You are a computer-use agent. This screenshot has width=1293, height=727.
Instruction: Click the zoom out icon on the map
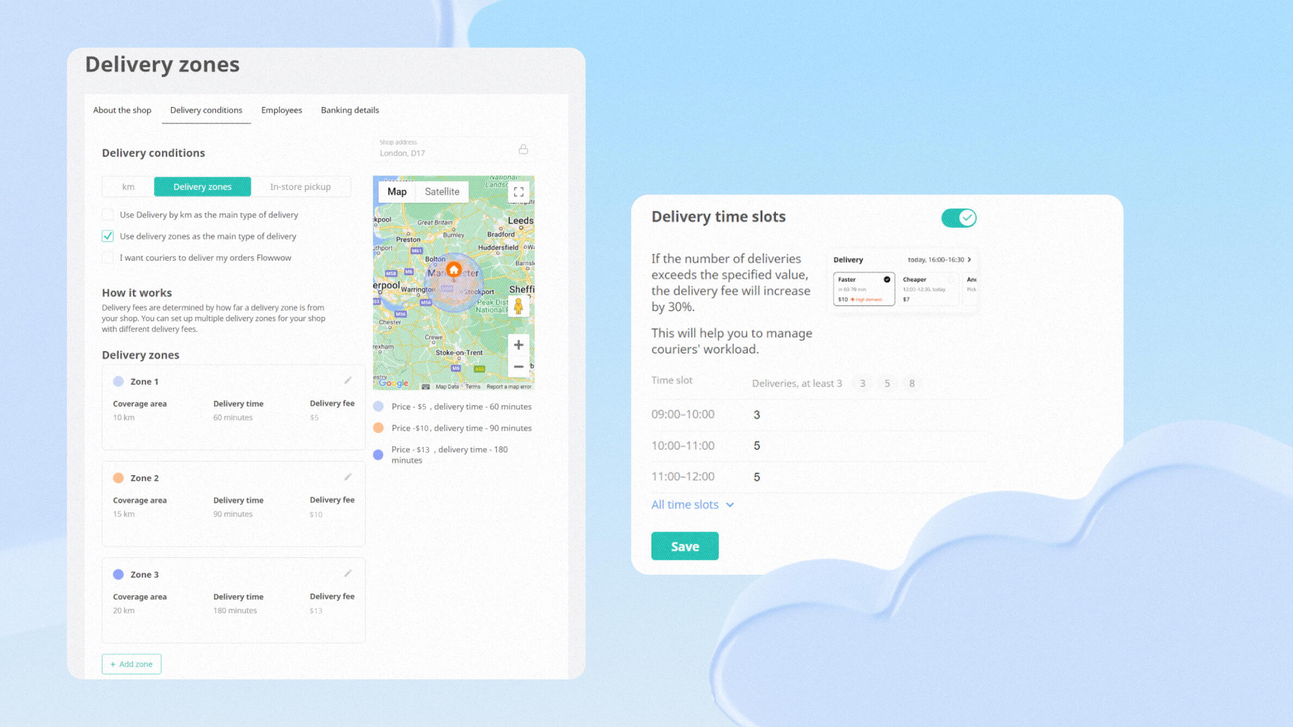point(518,366)
